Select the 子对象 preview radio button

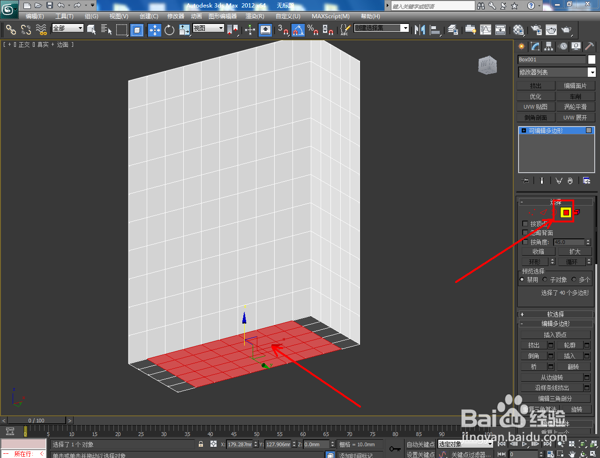click(x=545, y=280)
